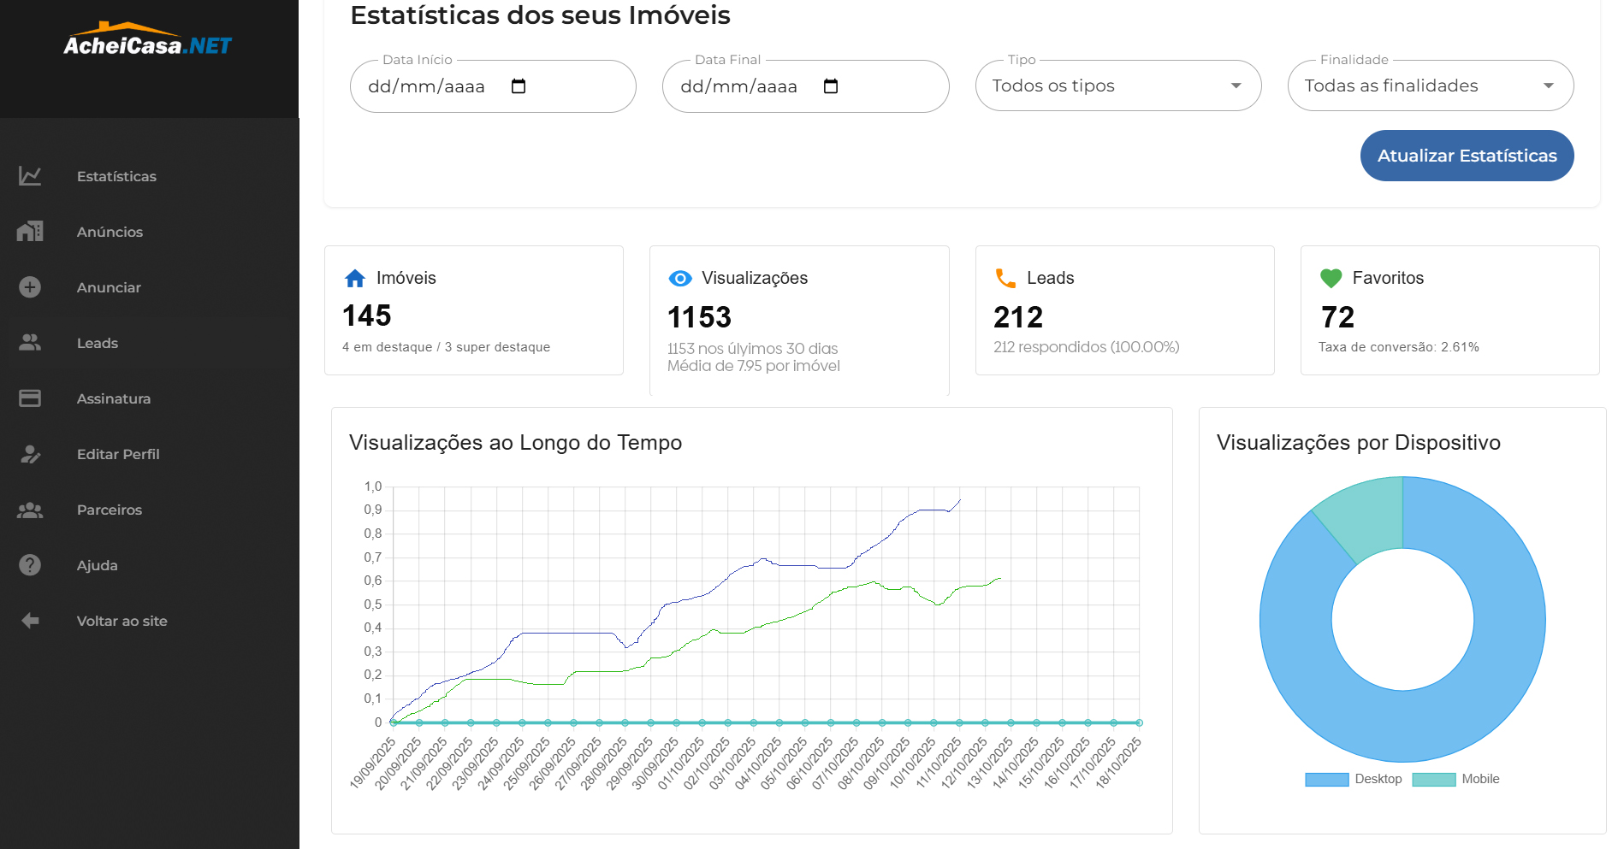This screenshot has width=1624, height=849.
Task: Open calendar picker for Data Início
Action: tap(519, 86)
